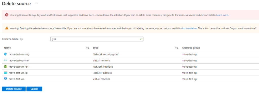
Task: Click the virtual network icon for move-test-rg-vnet
Action: click(x=5, y=60)
